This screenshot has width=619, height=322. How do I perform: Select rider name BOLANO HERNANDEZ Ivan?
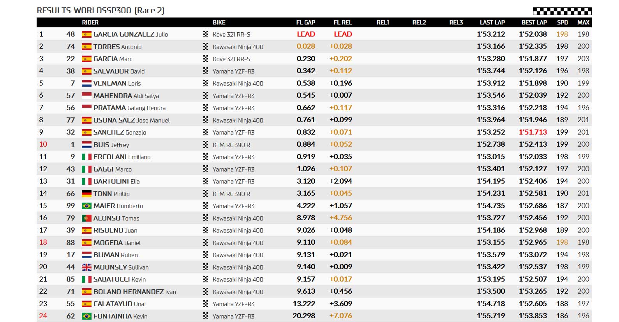(135, 292)
